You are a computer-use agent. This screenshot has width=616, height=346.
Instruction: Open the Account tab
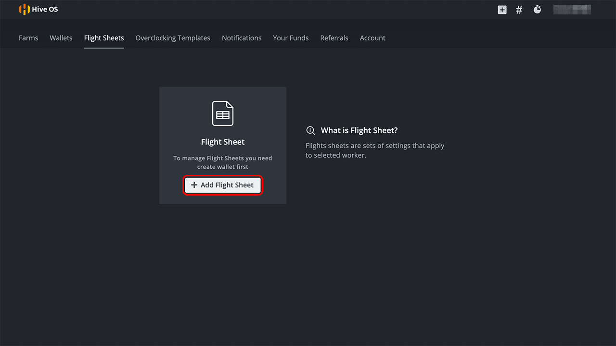[x=372, y=38]
